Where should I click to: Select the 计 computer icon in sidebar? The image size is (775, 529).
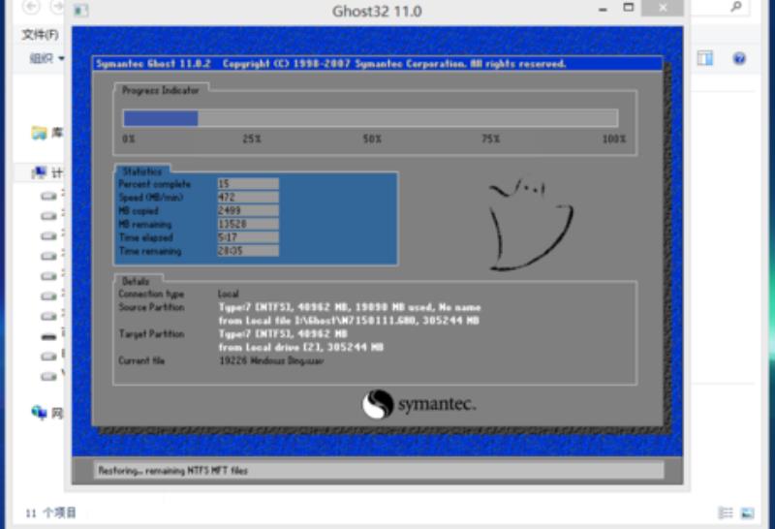point(39,172)
